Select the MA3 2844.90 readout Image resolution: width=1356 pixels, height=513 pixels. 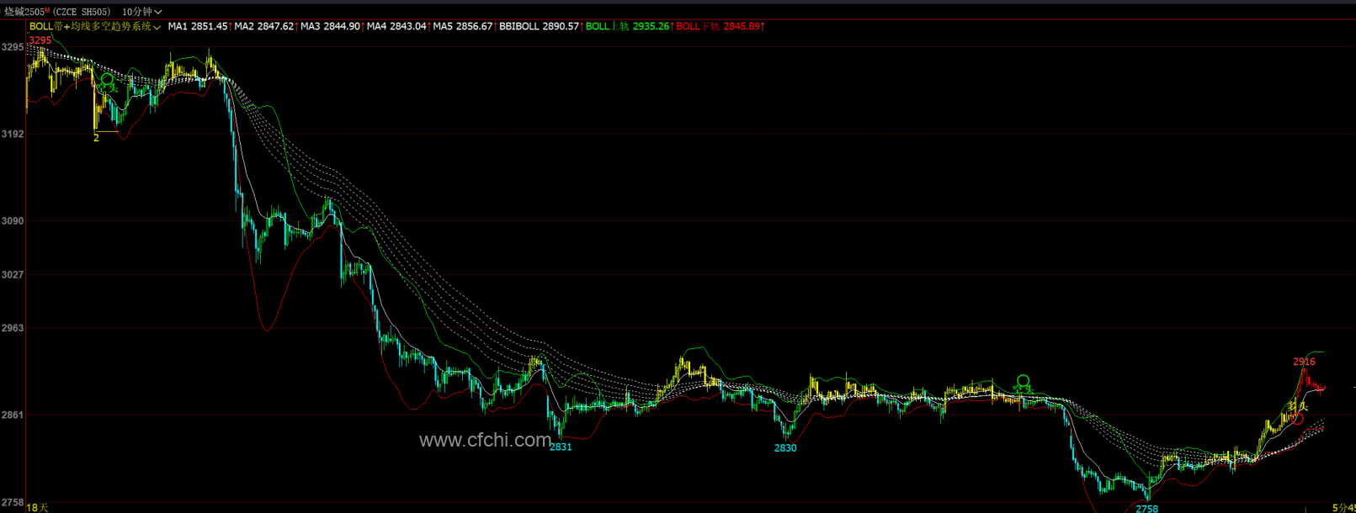pos(330,27)
